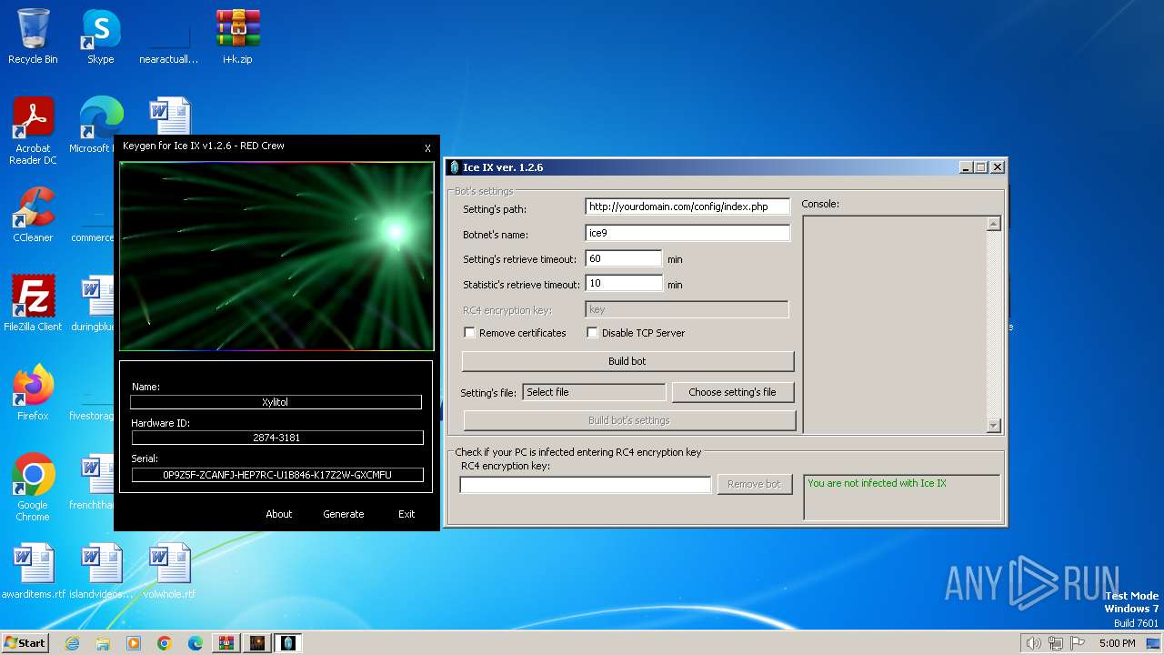Viewport: 1164px width, 655px height.
Task: Click the RC4 encryption key check field
Action: pyautogui.click(x=586, y=485)
